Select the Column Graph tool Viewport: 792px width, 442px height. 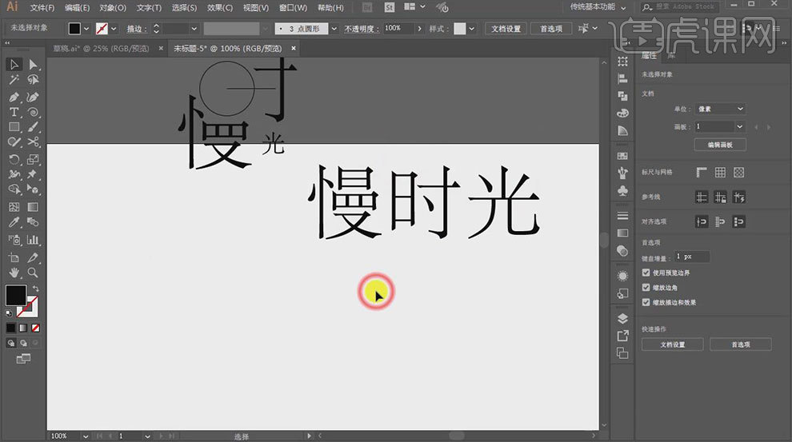click(33, 240)
